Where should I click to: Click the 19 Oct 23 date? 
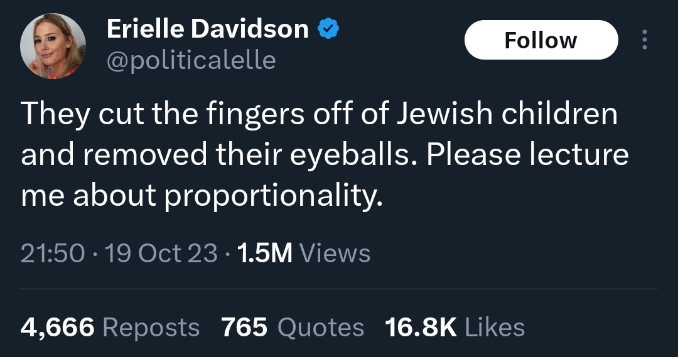[x=160, y=253]
